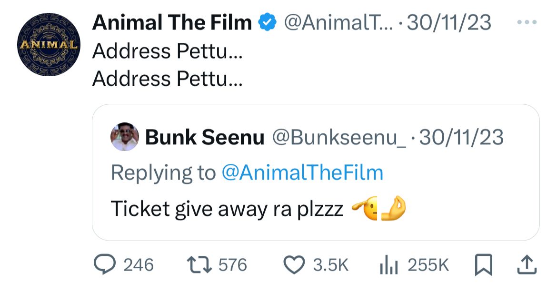Bookmark this tweet
Screen dimensions: 557x293
(484, 265)
